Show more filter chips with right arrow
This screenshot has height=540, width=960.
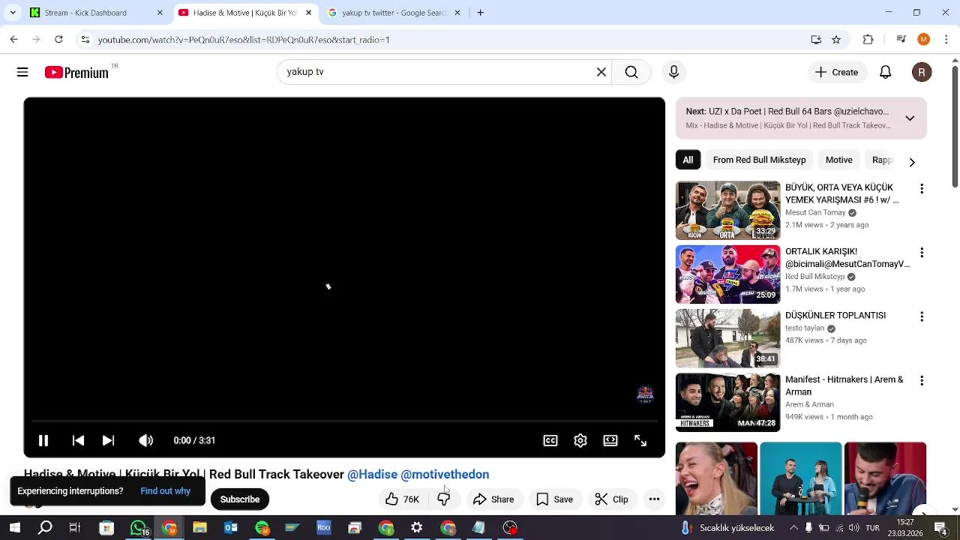(912, 162)
